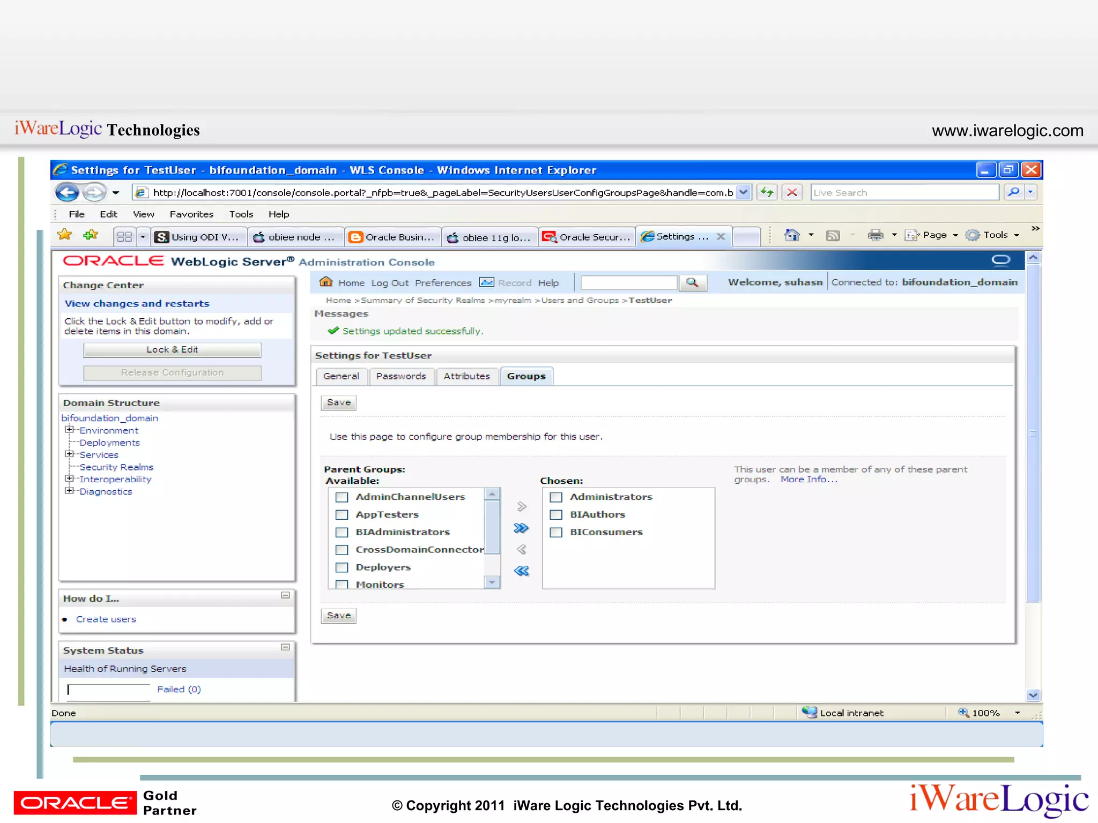Open the address bar URL dropdown
This screenshot has width=1098, height=823.
click(x=743, y=192)
